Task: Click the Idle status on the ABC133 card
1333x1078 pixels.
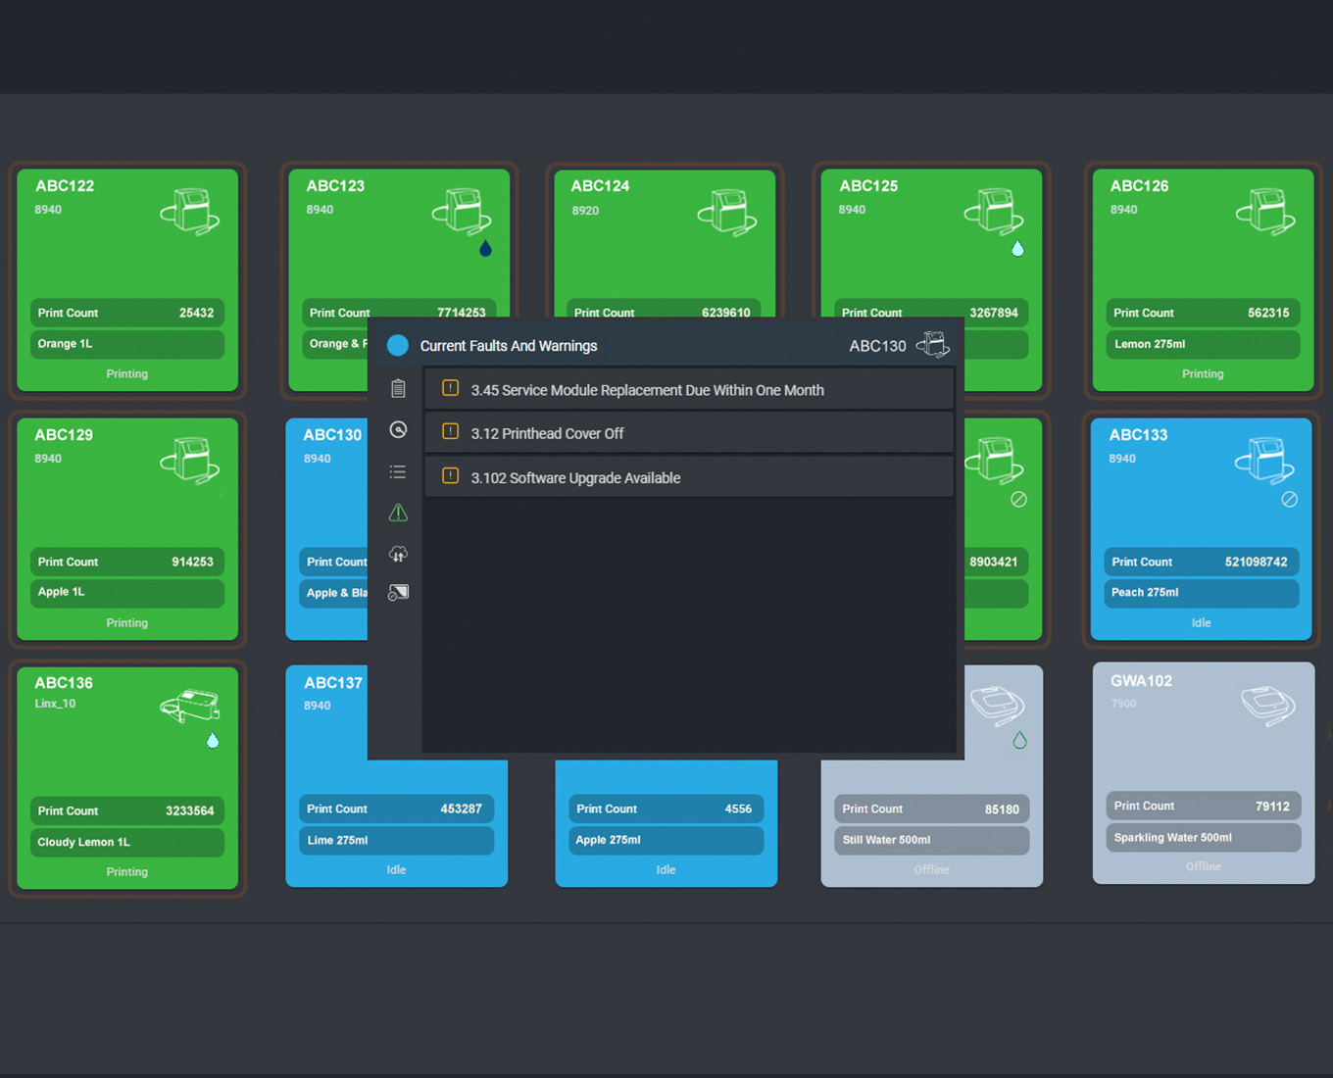Action: tap(1202, 623)
